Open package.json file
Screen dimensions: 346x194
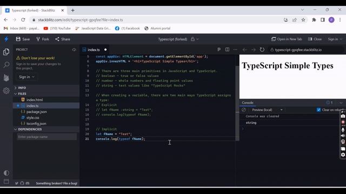(46, 112)
